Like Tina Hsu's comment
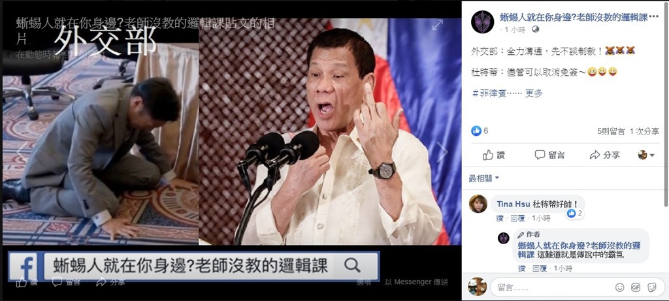This screenshot has width=669, height=301. (x=500, y=218)
